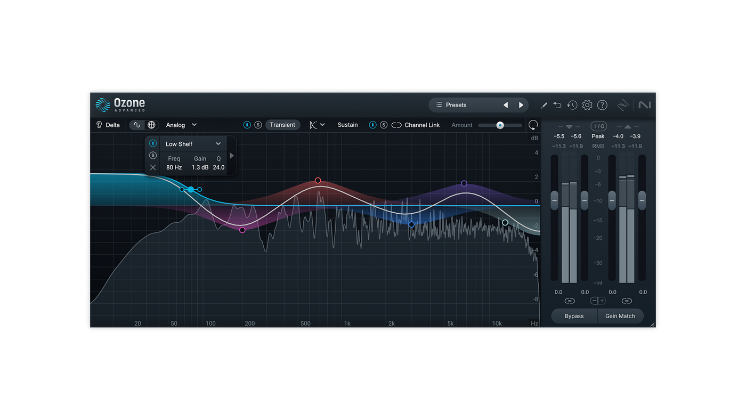Click the Native Instruments logo icon

point(645,105)
